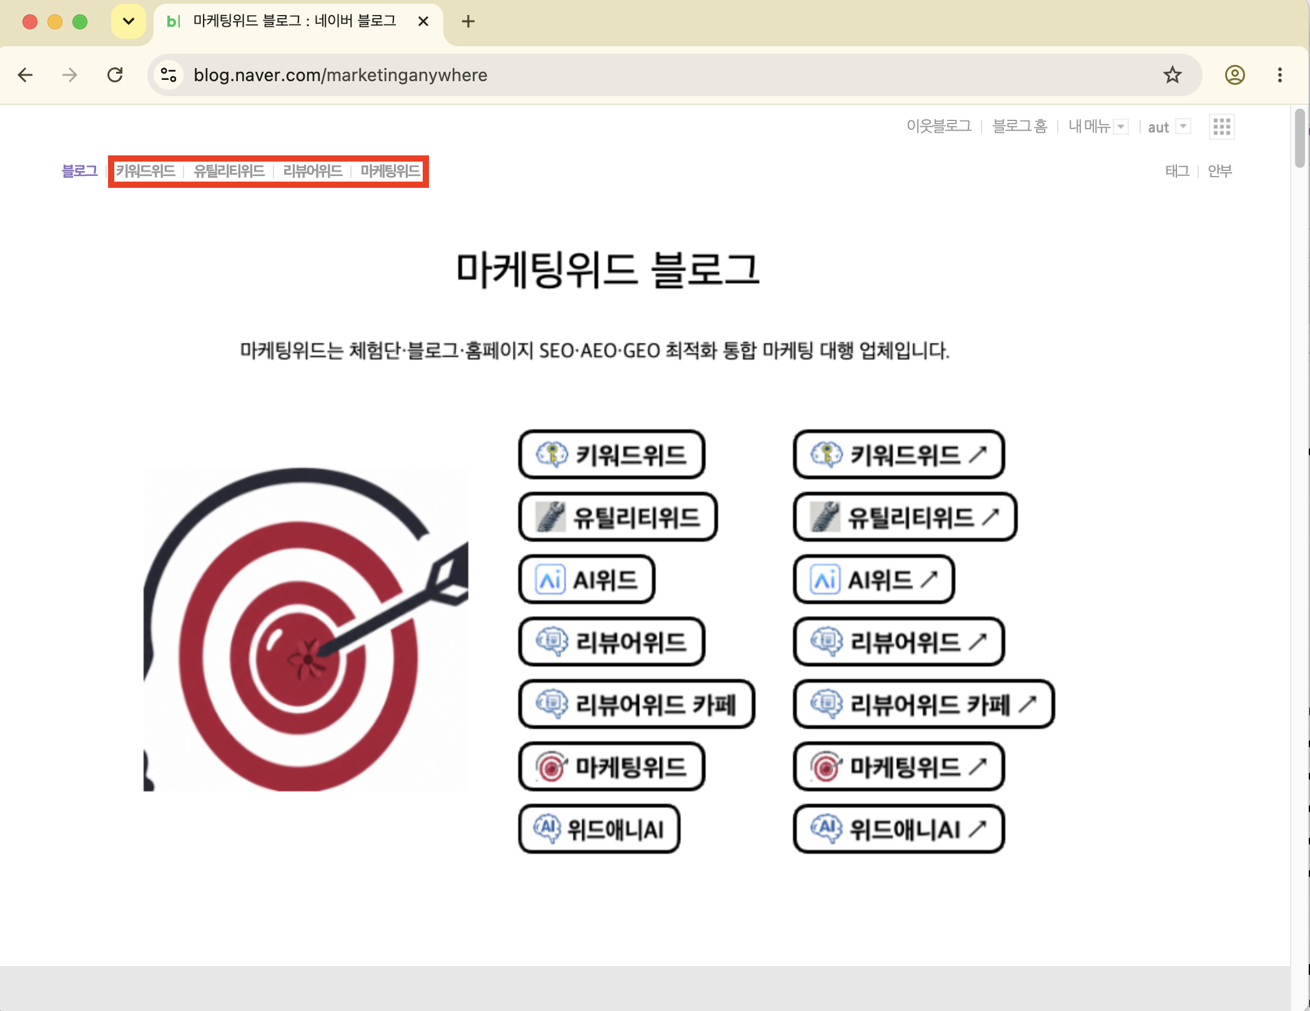Viewport: 1310px width, 1011px height.
Task: Click the target and dart image
Action: tap(306, 629)
